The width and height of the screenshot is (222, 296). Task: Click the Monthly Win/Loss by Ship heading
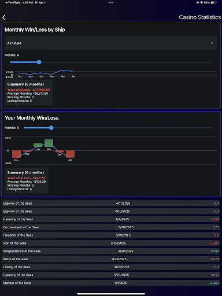[x=35, y=29]
